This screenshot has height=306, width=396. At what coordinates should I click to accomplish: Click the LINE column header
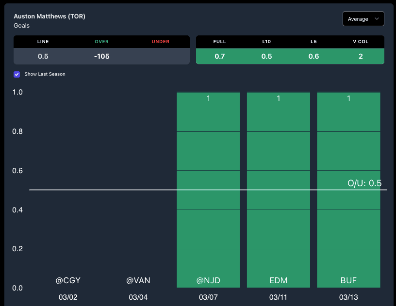pyautogui.click(x=43, y=42)
